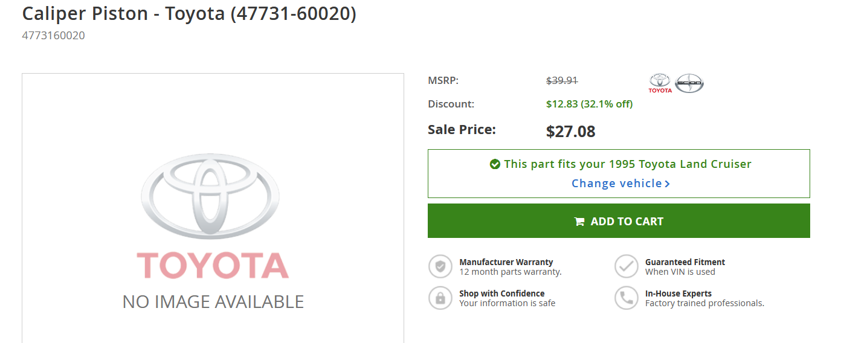The height and width of the screenshot is (343, 841).
Task: Click the $27.08 sale price
Action: point(570,131)
